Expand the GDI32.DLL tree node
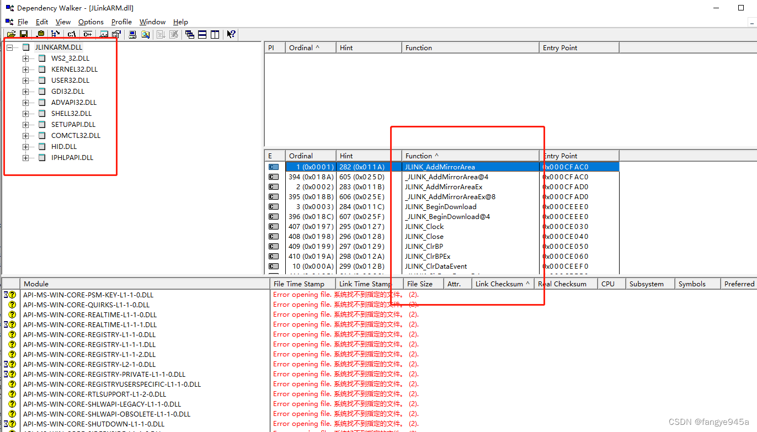Image resolution: width=757 pixels, height=432 pixels. (25, 92)
